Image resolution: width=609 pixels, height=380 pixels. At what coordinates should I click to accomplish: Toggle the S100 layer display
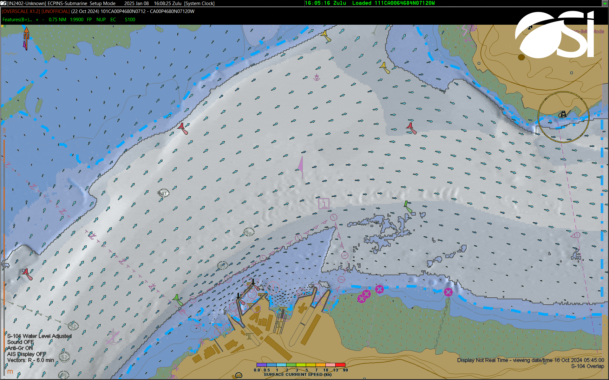pyautogui.click(x=130, y=20)
